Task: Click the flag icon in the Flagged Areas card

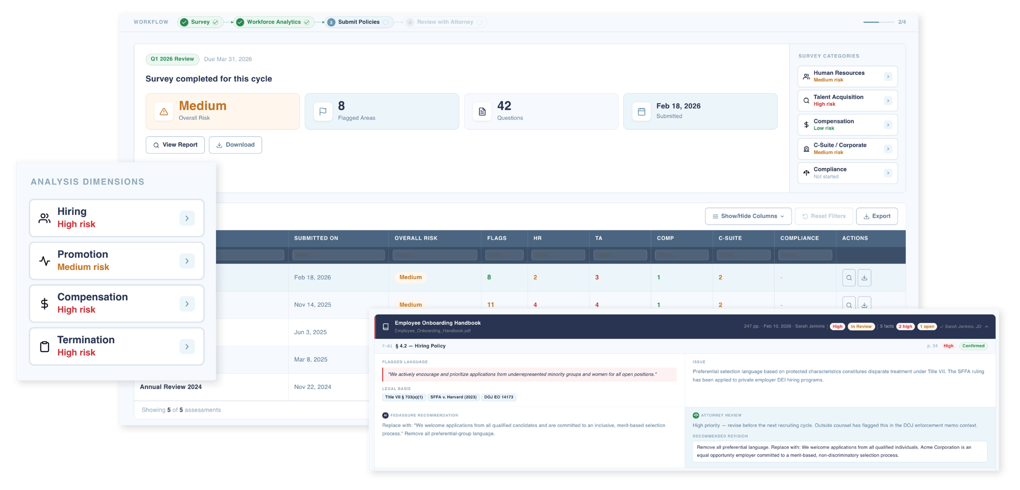Action: click(x=323, y=111)
